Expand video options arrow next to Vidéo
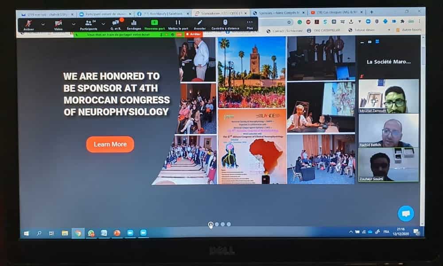Viewport: 443px width, 266px height. pos(74,24)
